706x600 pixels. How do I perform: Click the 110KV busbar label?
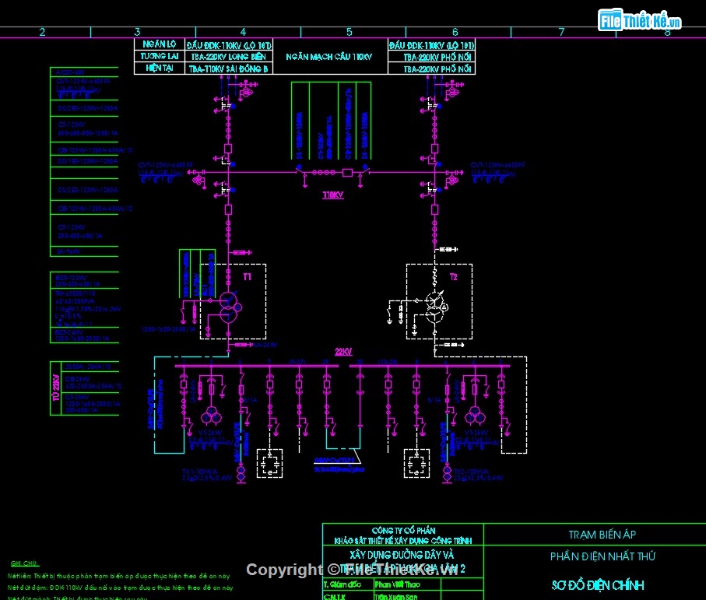tap(333, 195)
